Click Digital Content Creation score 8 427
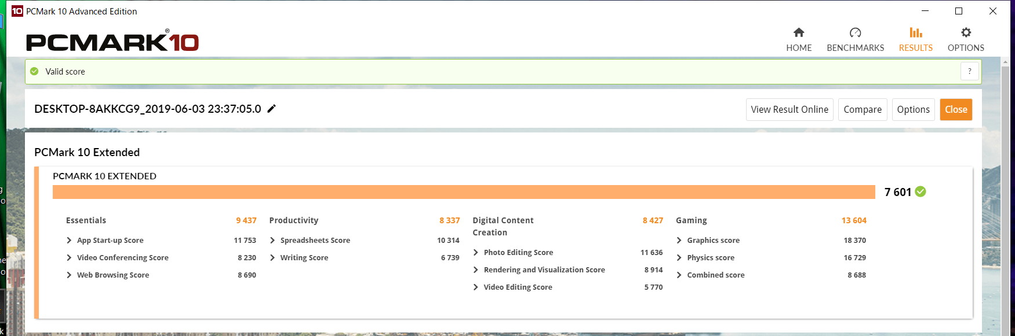The width and height of the screenshot is (1015, 336). (x=653, y=220)
